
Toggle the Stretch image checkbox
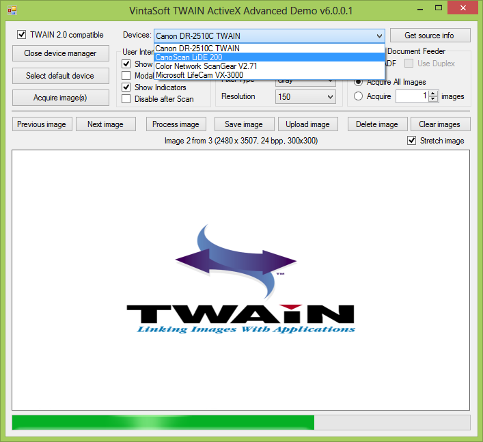coord(412,141)
